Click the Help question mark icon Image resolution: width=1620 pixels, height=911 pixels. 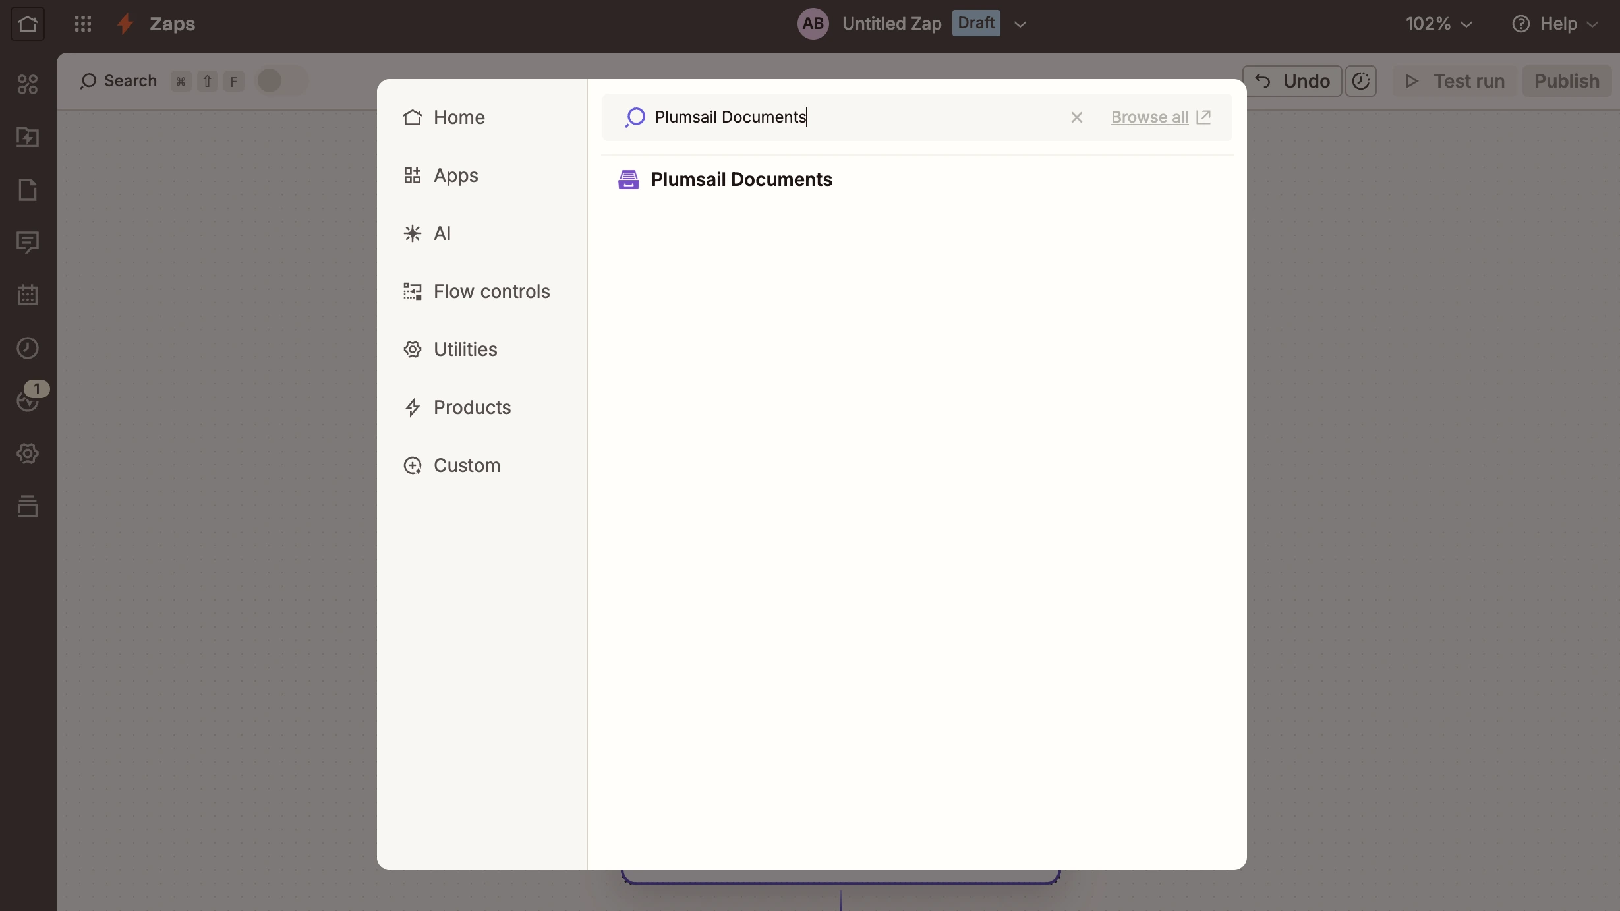click(x=1521, y=24)
